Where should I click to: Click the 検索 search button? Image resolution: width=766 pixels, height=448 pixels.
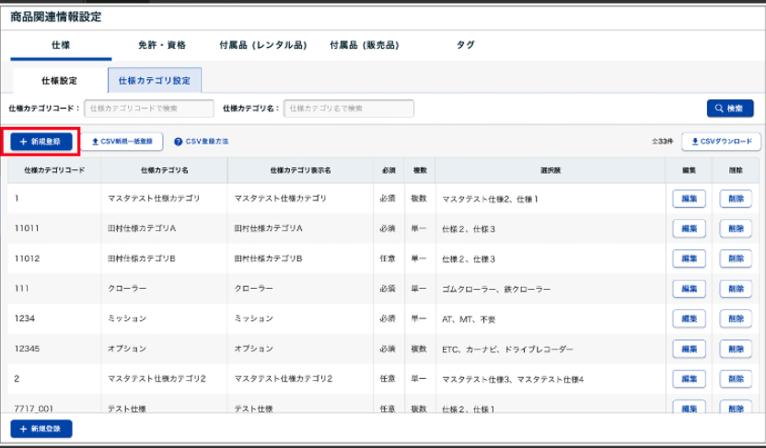point(729,109)
